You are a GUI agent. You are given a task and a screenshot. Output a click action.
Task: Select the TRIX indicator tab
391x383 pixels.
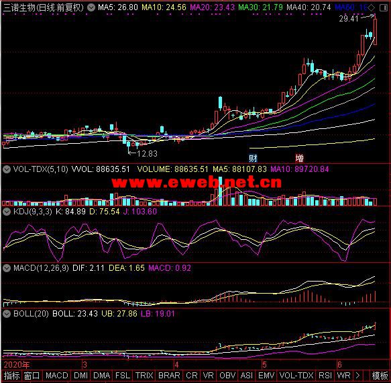tap(144, 376)
